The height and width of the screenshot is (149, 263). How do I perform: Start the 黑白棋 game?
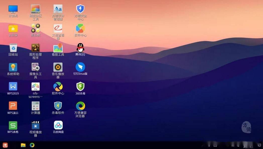[x=35, y=28]
